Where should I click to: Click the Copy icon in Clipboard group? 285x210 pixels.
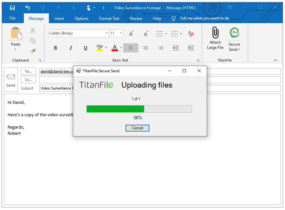tap(33, 40)
